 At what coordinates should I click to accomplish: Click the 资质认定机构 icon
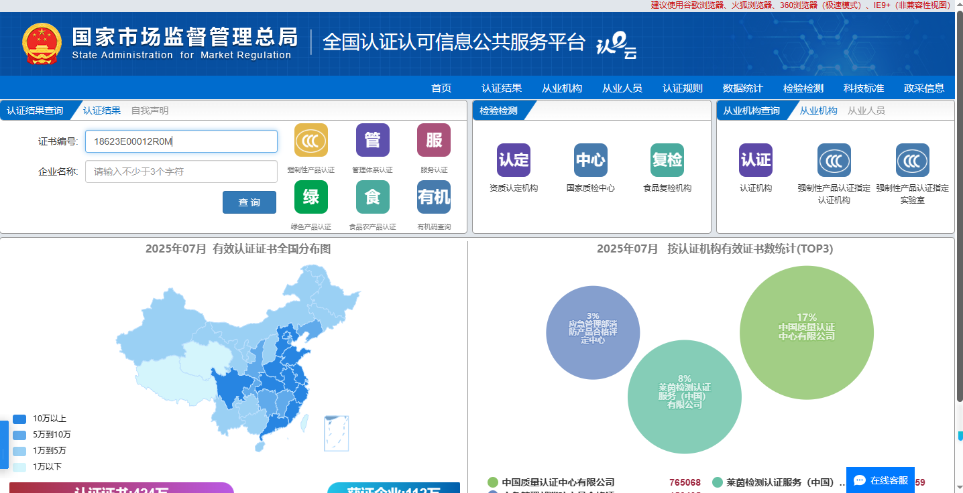[514, 160]
